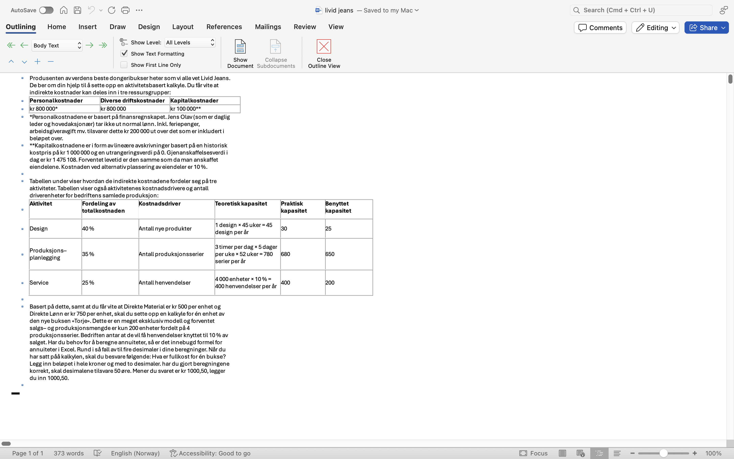Toggle the AutoSave switch
The height and width of the screenshot is (459, 734).
point(46,10)
